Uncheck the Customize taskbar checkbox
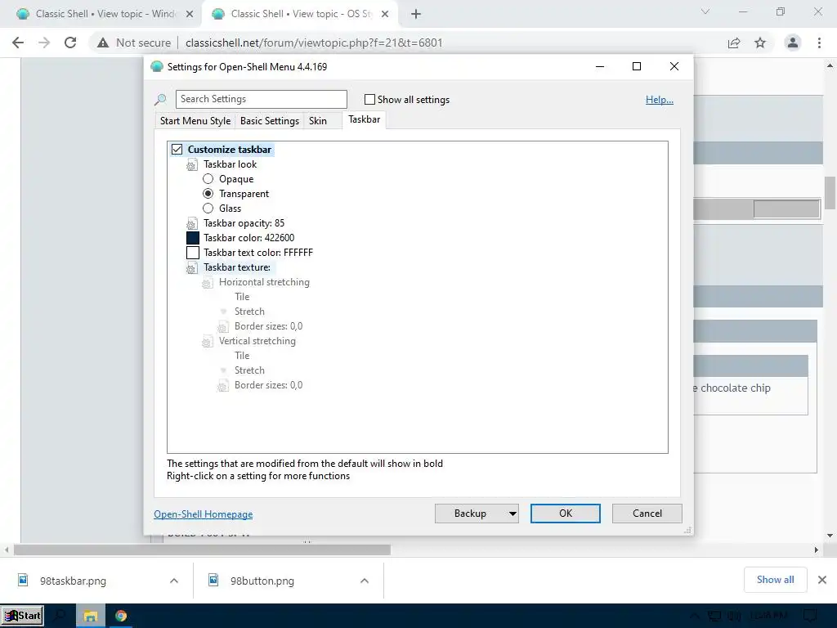Image resolution: width=837 pixels, height=628 pixels. click(177, 150)
